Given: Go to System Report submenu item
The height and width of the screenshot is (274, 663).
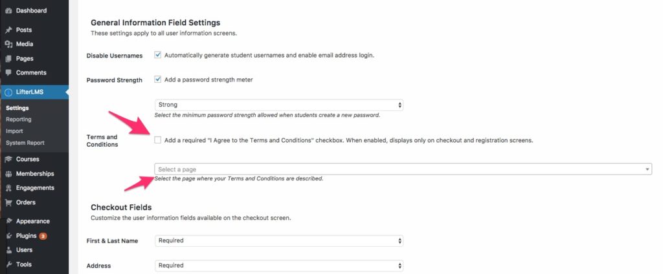Looking at the screenshot, I should click(x=25, y=143).
